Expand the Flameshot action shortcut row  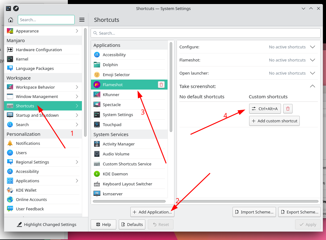[x=313, y=60]
